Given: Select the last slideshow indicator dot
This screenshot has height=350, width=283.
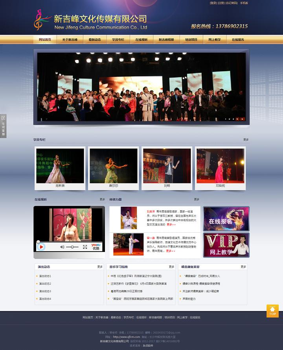Looking at the screenshot, I should click(x=242, y=118).
